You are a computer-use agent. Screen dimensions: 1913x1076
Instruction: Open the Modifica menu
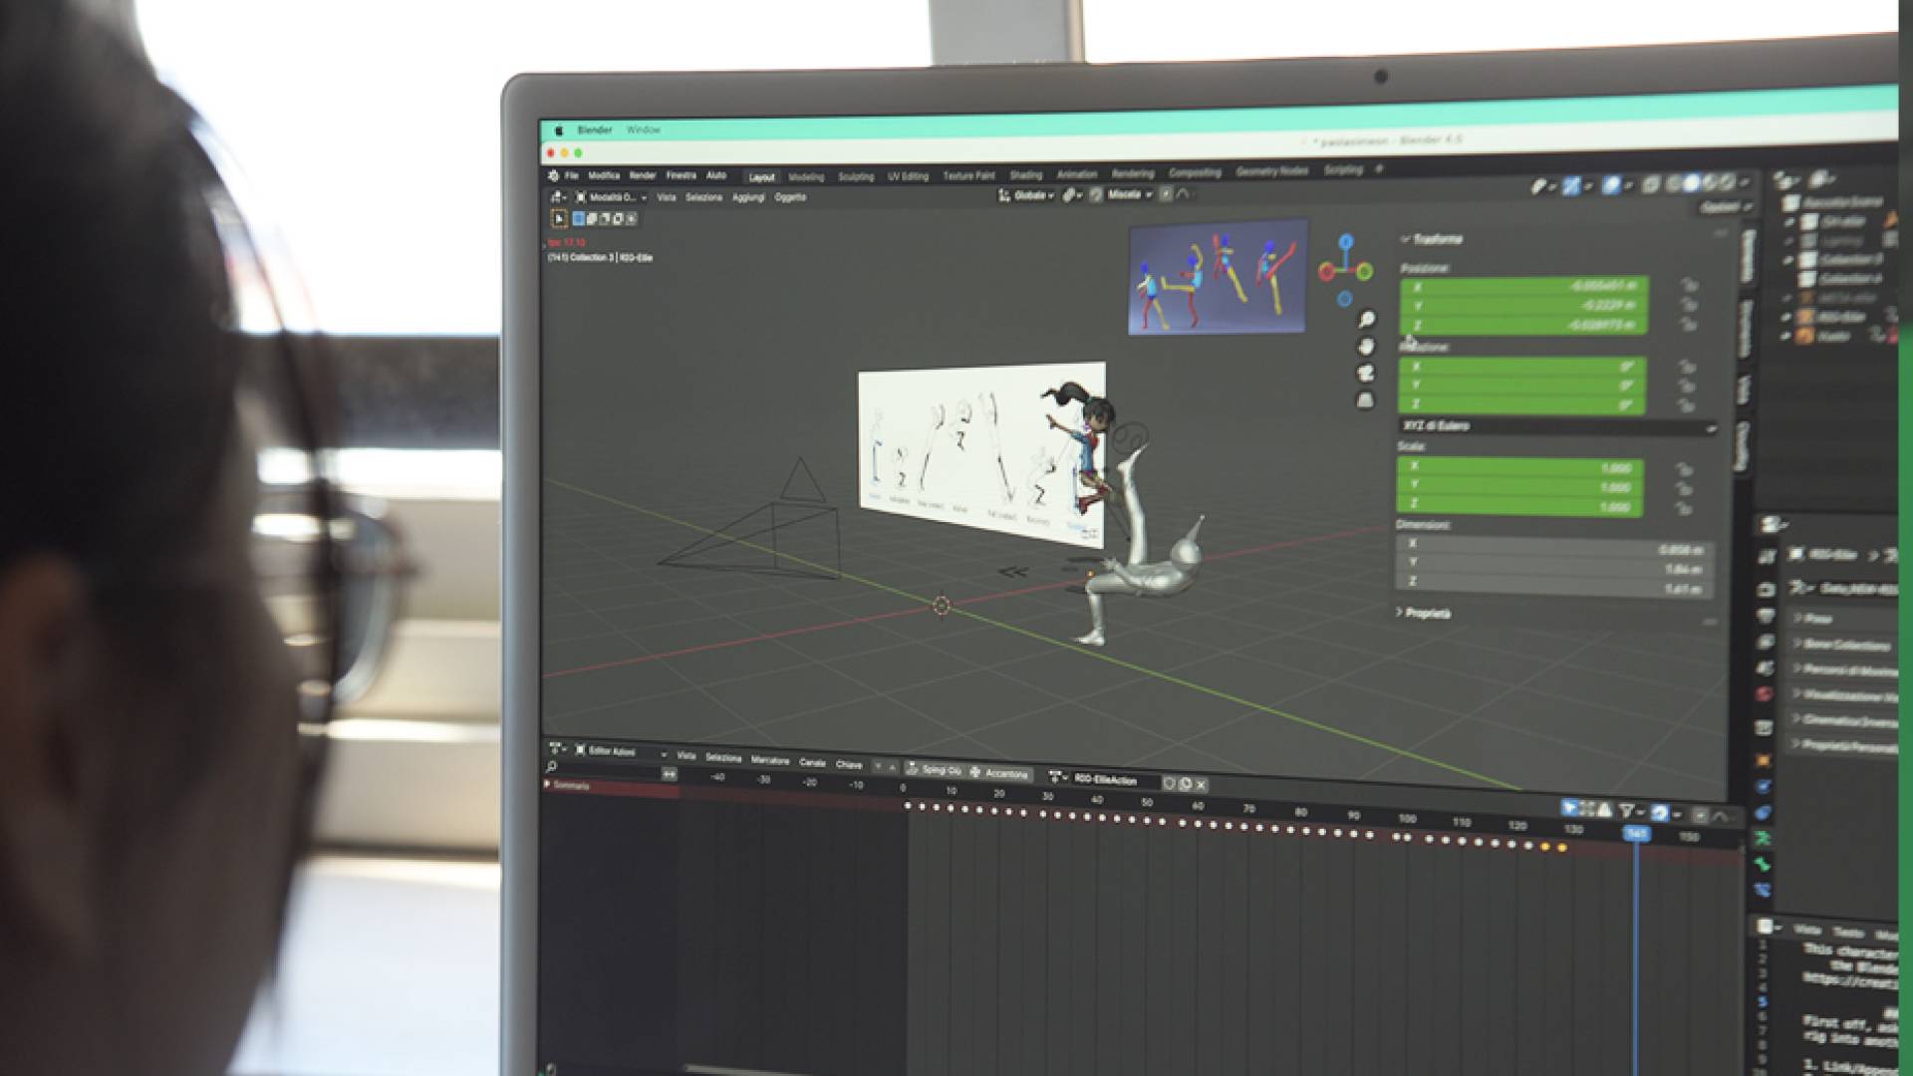click(604, 175)
